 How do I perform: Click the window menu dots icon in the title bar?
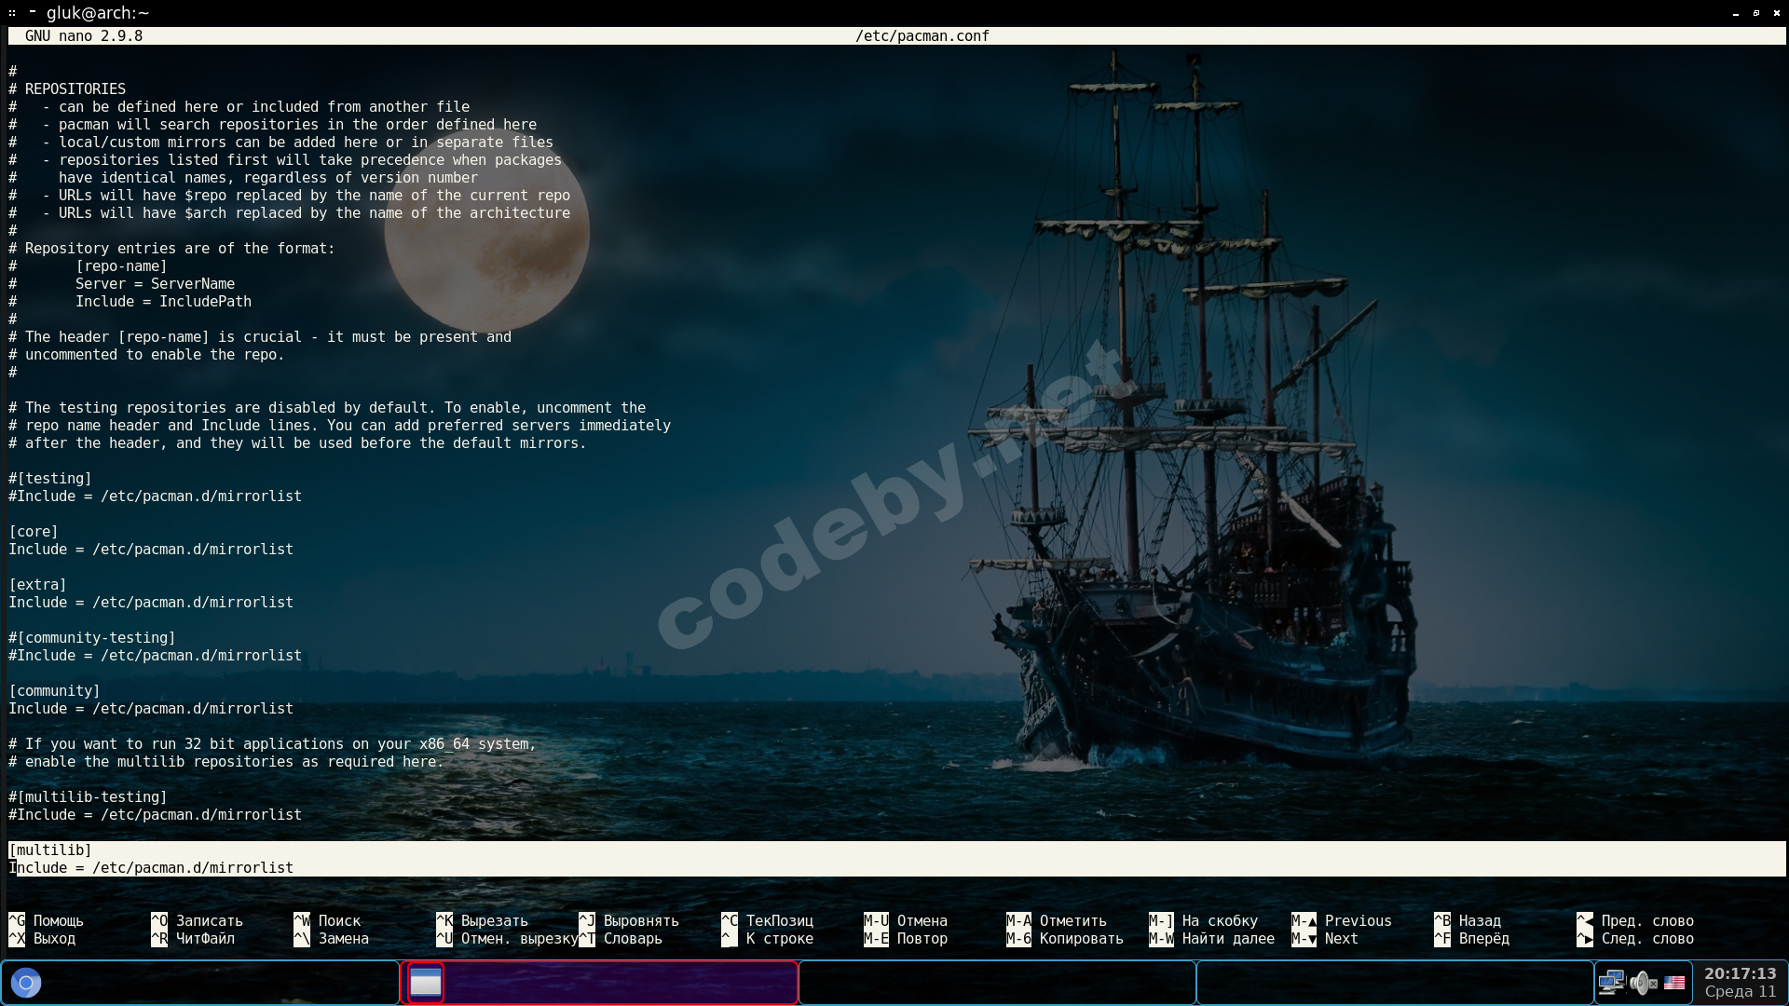12,13
